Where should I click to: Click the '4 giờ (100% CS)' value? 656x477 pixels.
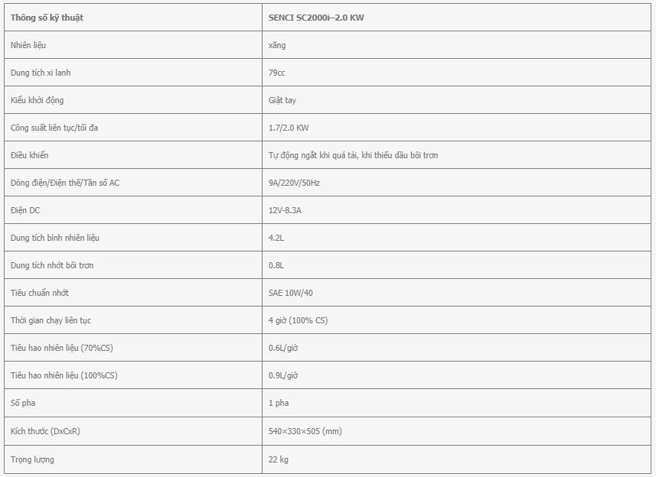pos(299,320)
